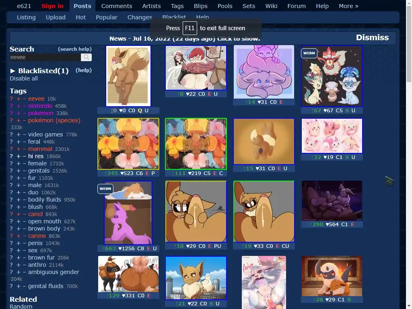Click the video games tag link

pos(45,134)
